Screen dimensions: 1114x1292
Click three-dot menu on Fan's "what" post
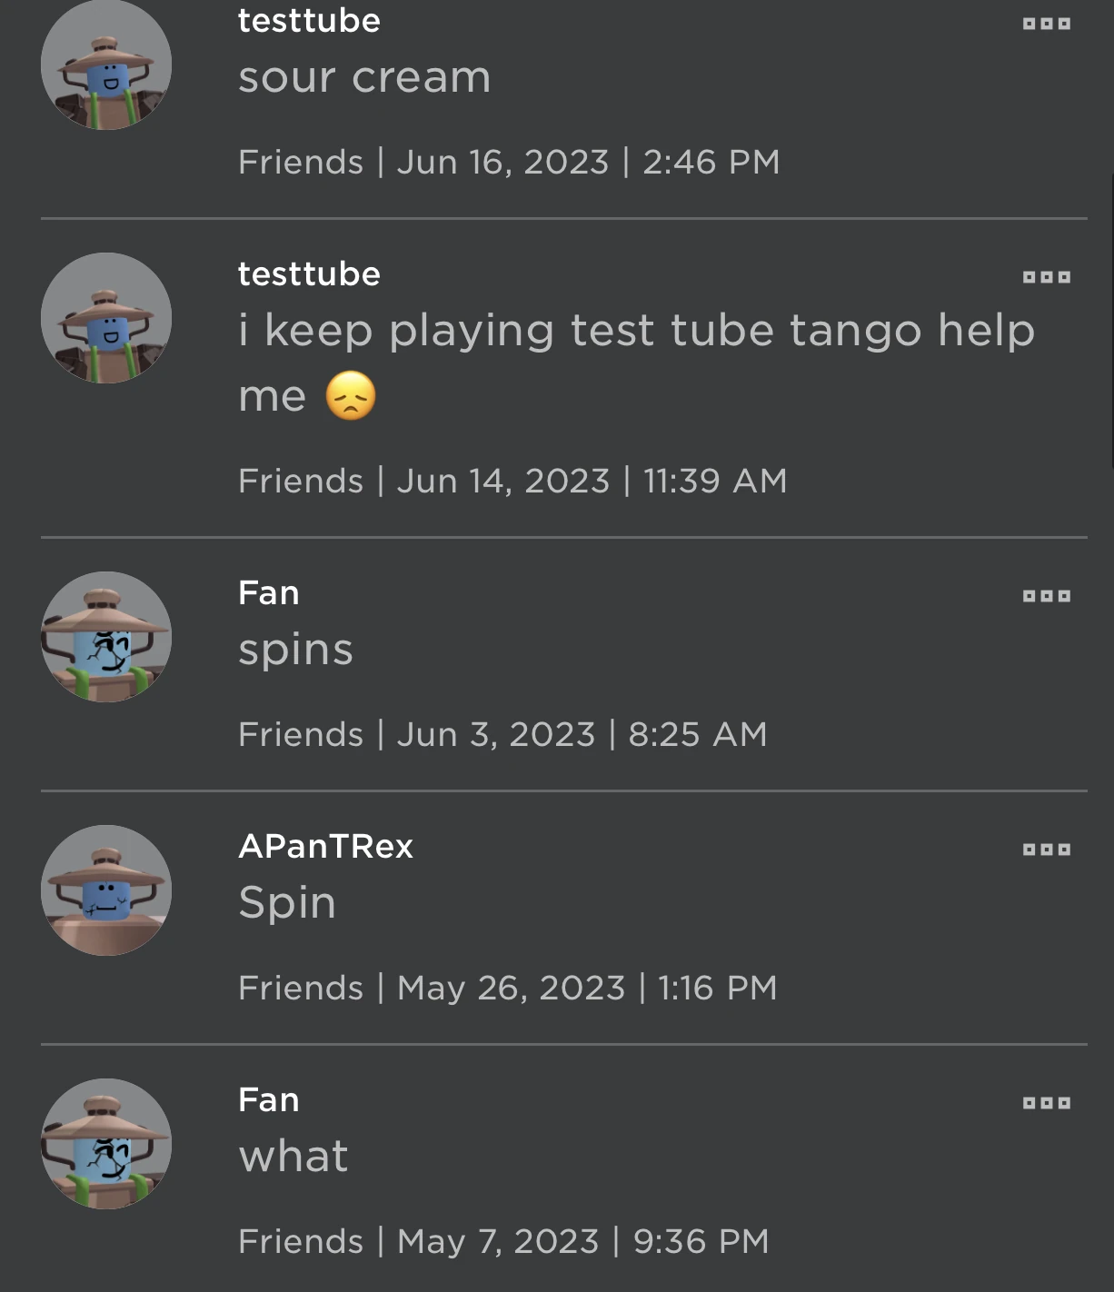(1046, 1103)
